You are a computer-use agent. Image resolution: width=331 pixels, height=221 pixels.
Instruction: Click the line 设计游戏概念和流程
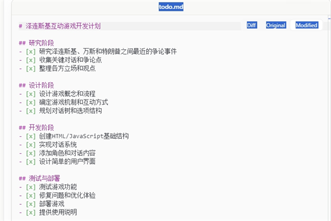(67, 94)
